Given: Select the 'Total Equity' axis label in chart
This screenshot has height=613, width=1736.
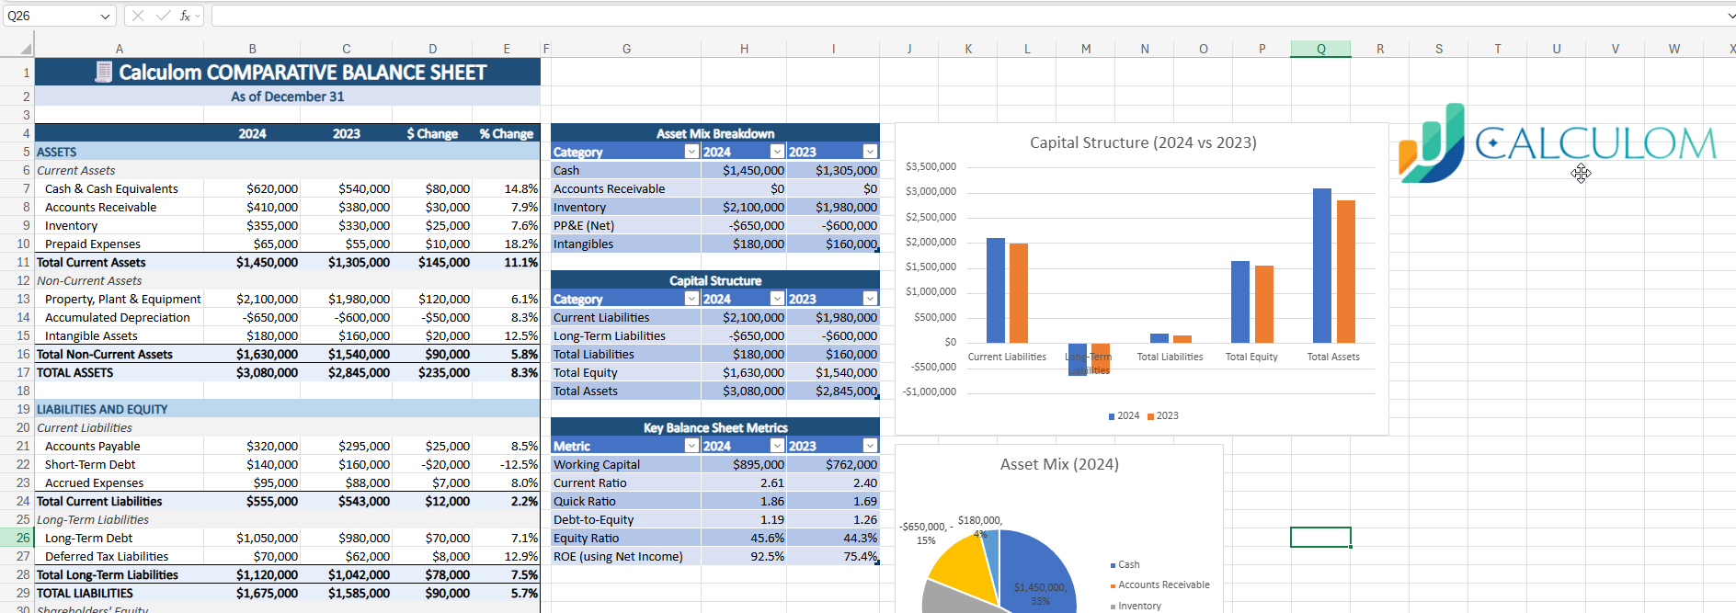Looking at the screenshot, I should coord(1251,357).
